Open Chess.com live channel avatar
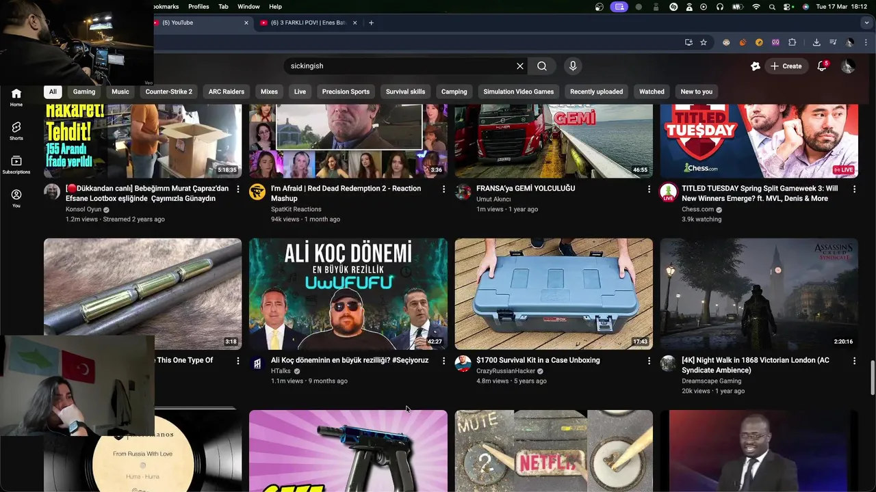Screen dimensions: 876x492 tap(668, 192)
